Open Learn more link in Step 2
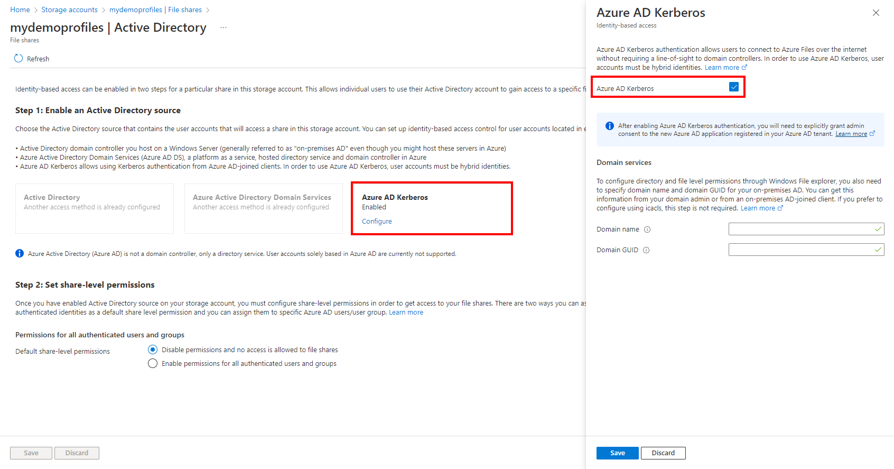Screen dimensions: 894x469 click(406, 312)
